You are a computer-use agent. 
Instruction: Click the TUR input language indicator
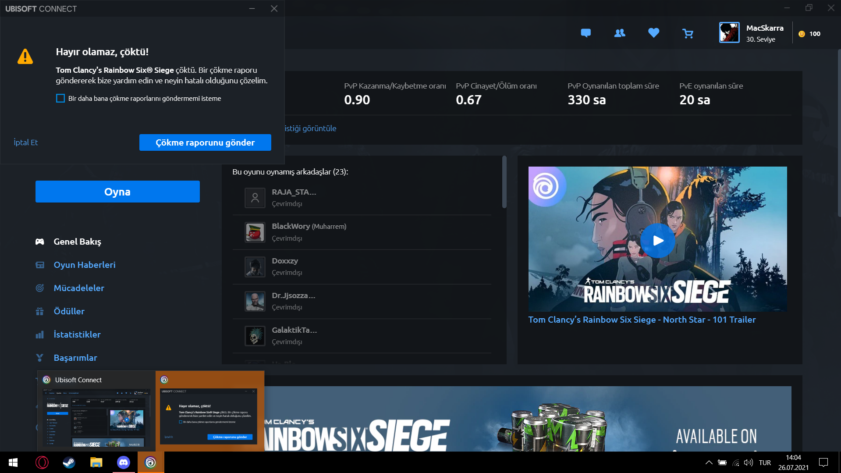pyautogui.click(x=765, y=462)
